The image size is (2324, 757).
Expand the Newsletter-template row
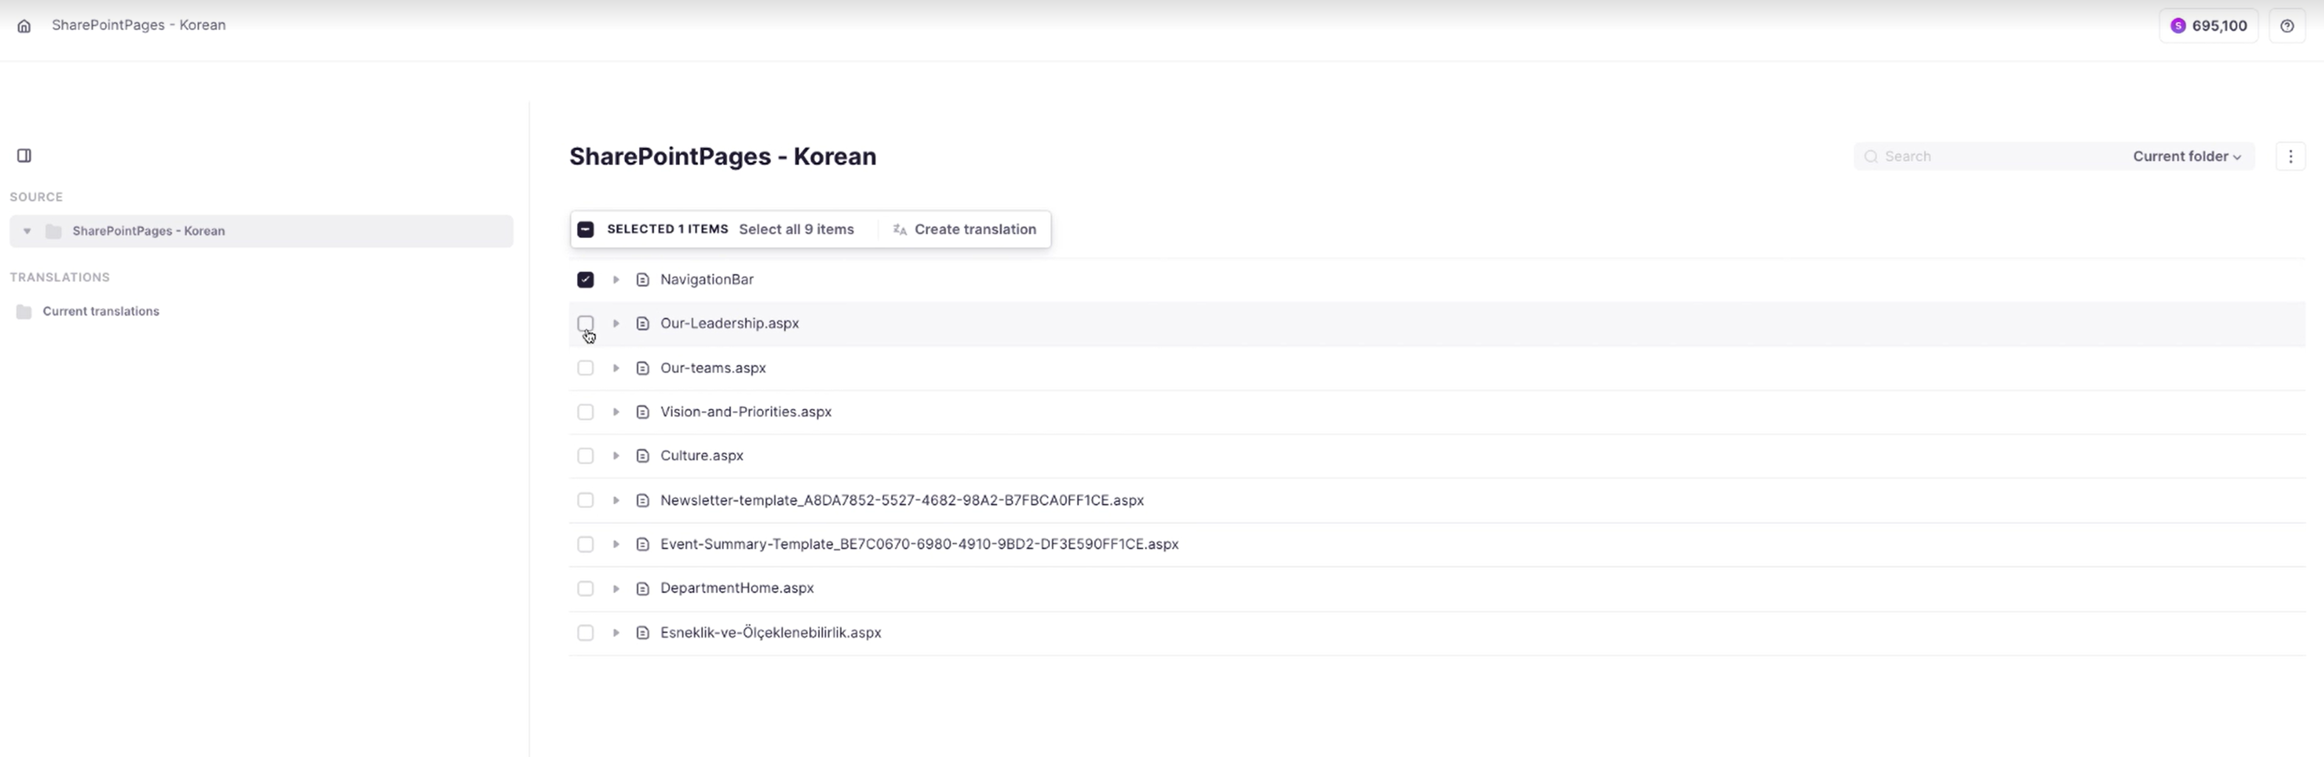tap(616, 500)
